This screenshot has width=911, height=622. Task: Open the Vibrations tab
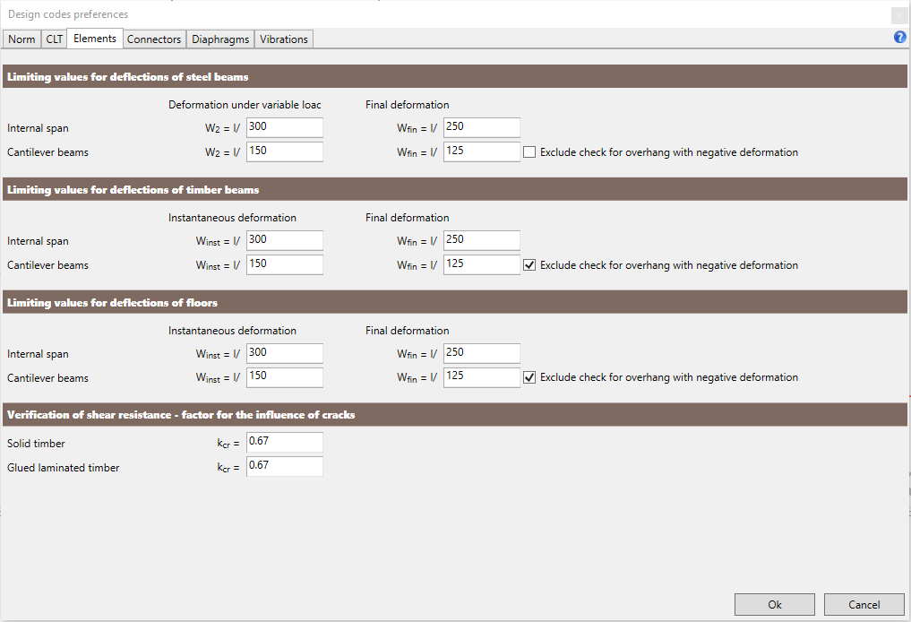[x=284, y=39]
